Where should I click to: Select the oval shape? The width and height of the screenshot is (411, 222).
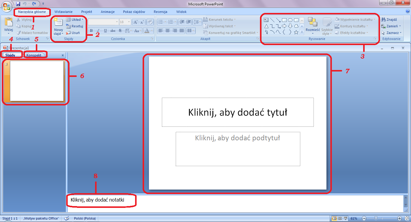tap(290, 20)
